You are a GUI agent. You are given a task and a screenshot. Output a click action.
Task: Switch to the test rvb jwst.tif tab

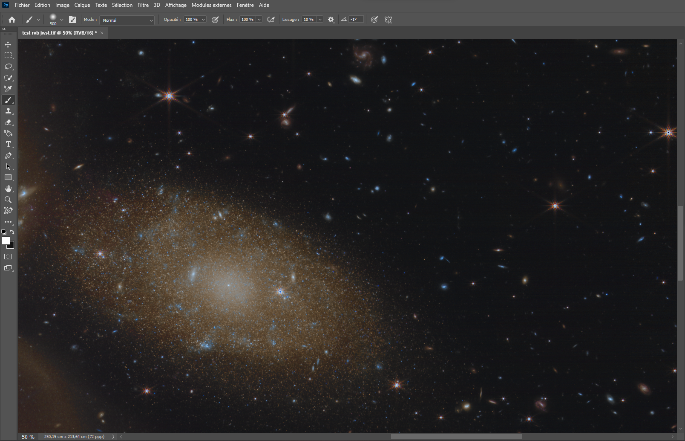click(60, 33)
